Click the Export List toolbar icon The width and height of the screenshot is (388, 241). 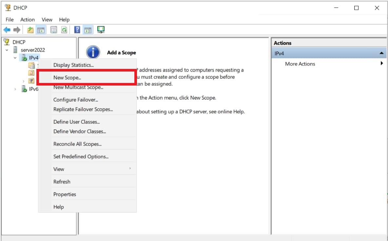pos(53,30)
